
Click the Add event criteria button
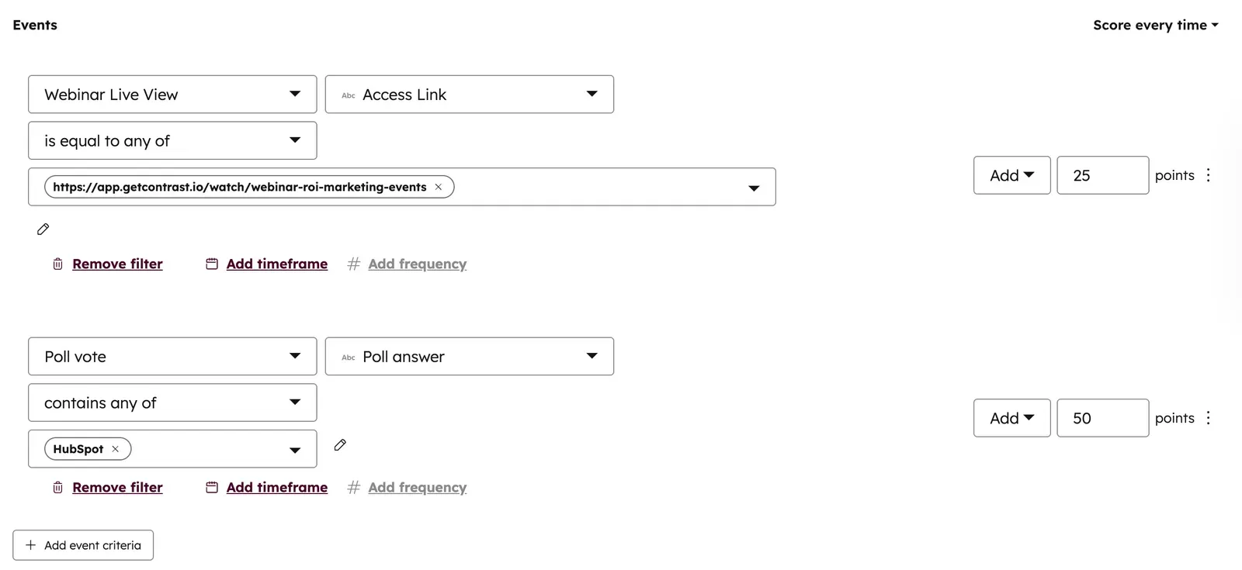click(82, 545)
